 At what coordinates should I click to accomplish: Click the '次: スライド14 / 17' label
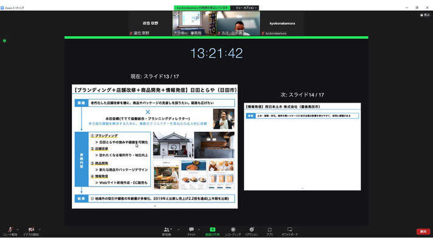303,95
